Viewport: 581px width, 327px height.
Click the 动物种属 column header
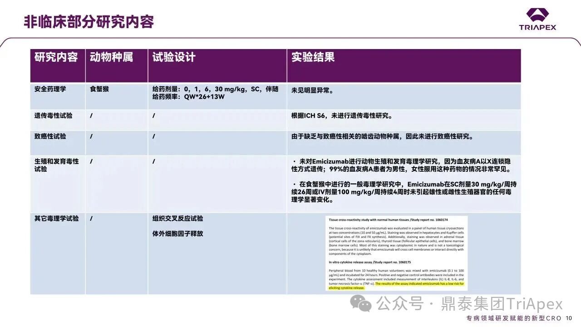(111, 57)
